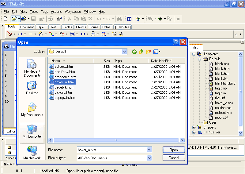The width and height of the screenshot is (245, 174).
Task: Sort by the Type column header
Action: tap(130, 61)
